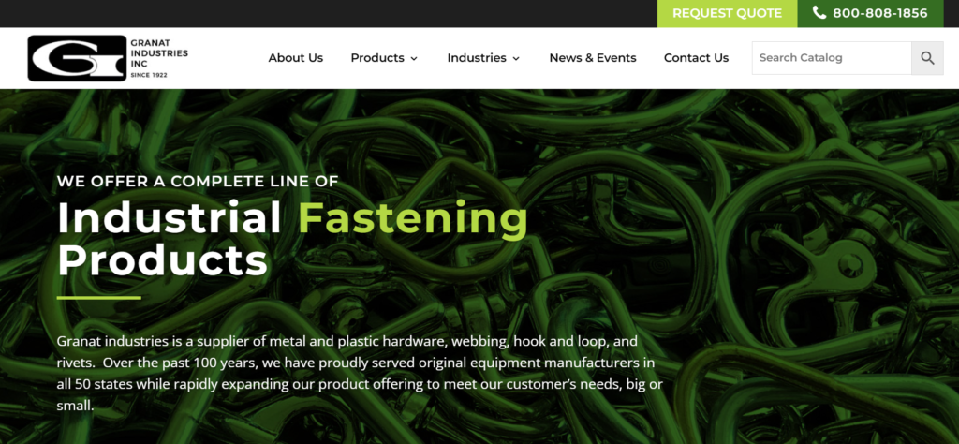Click the We Offer A Complete Line tagline
Viewport: 959px width, 444px height.
[x=198, y=181]
